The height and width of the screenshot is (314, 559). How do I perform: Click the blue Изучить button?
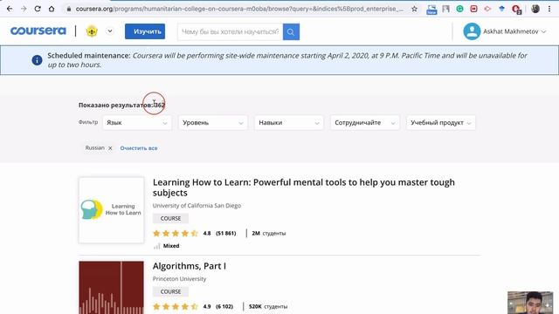pos(145,31)
